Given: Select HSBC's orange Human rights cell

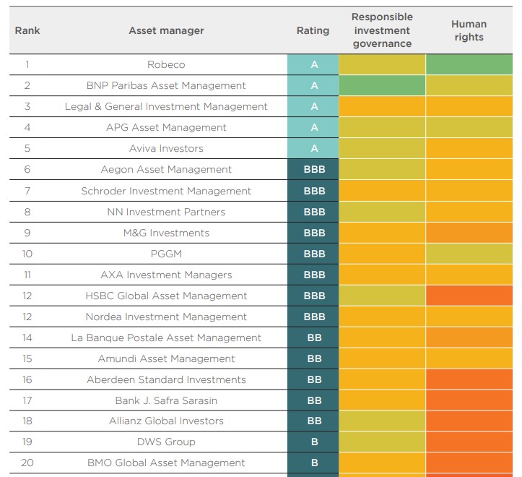Looking at the screenshot, I should (x=469, y=296).
